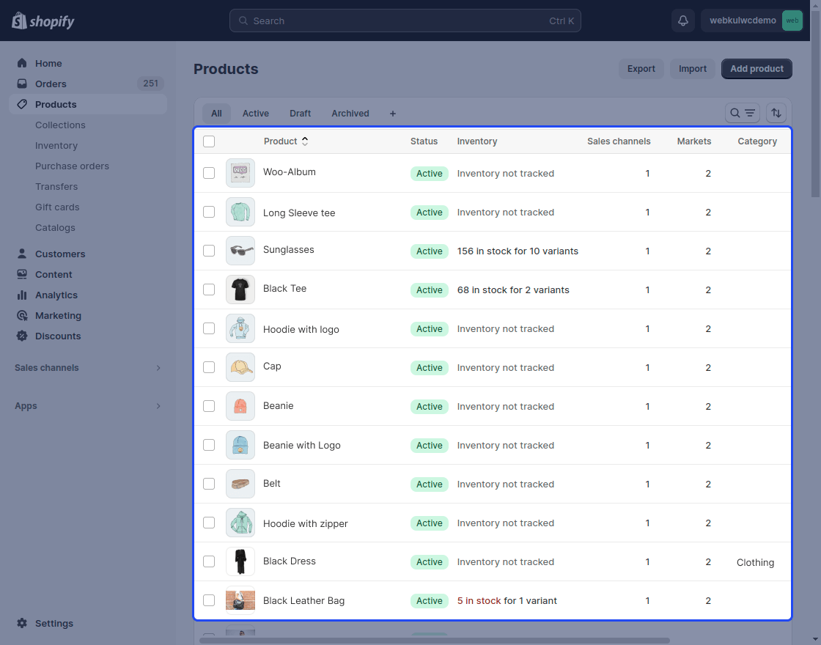Screen dimensions: 821x645
Task: Check the Sunglasses product row
Action: [x=209, y=251]
